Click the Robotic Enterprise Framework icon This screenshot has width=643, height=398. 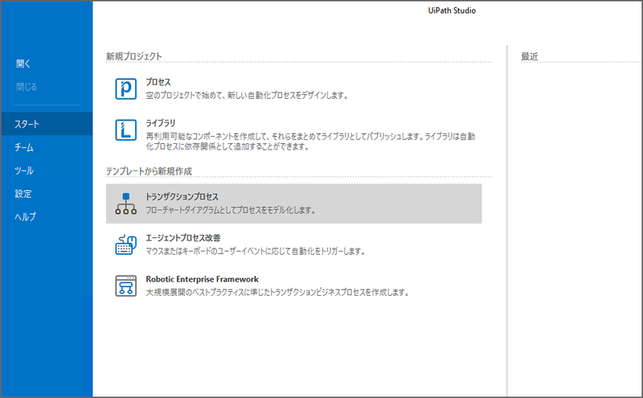tap(126, 285)
